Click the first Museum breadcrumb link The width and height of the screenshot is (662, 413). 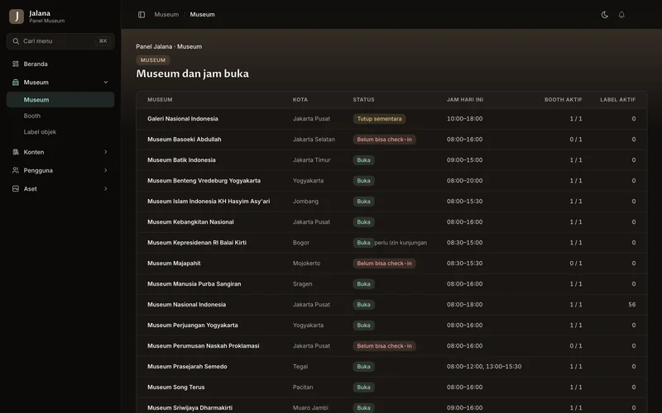point(166,15)
